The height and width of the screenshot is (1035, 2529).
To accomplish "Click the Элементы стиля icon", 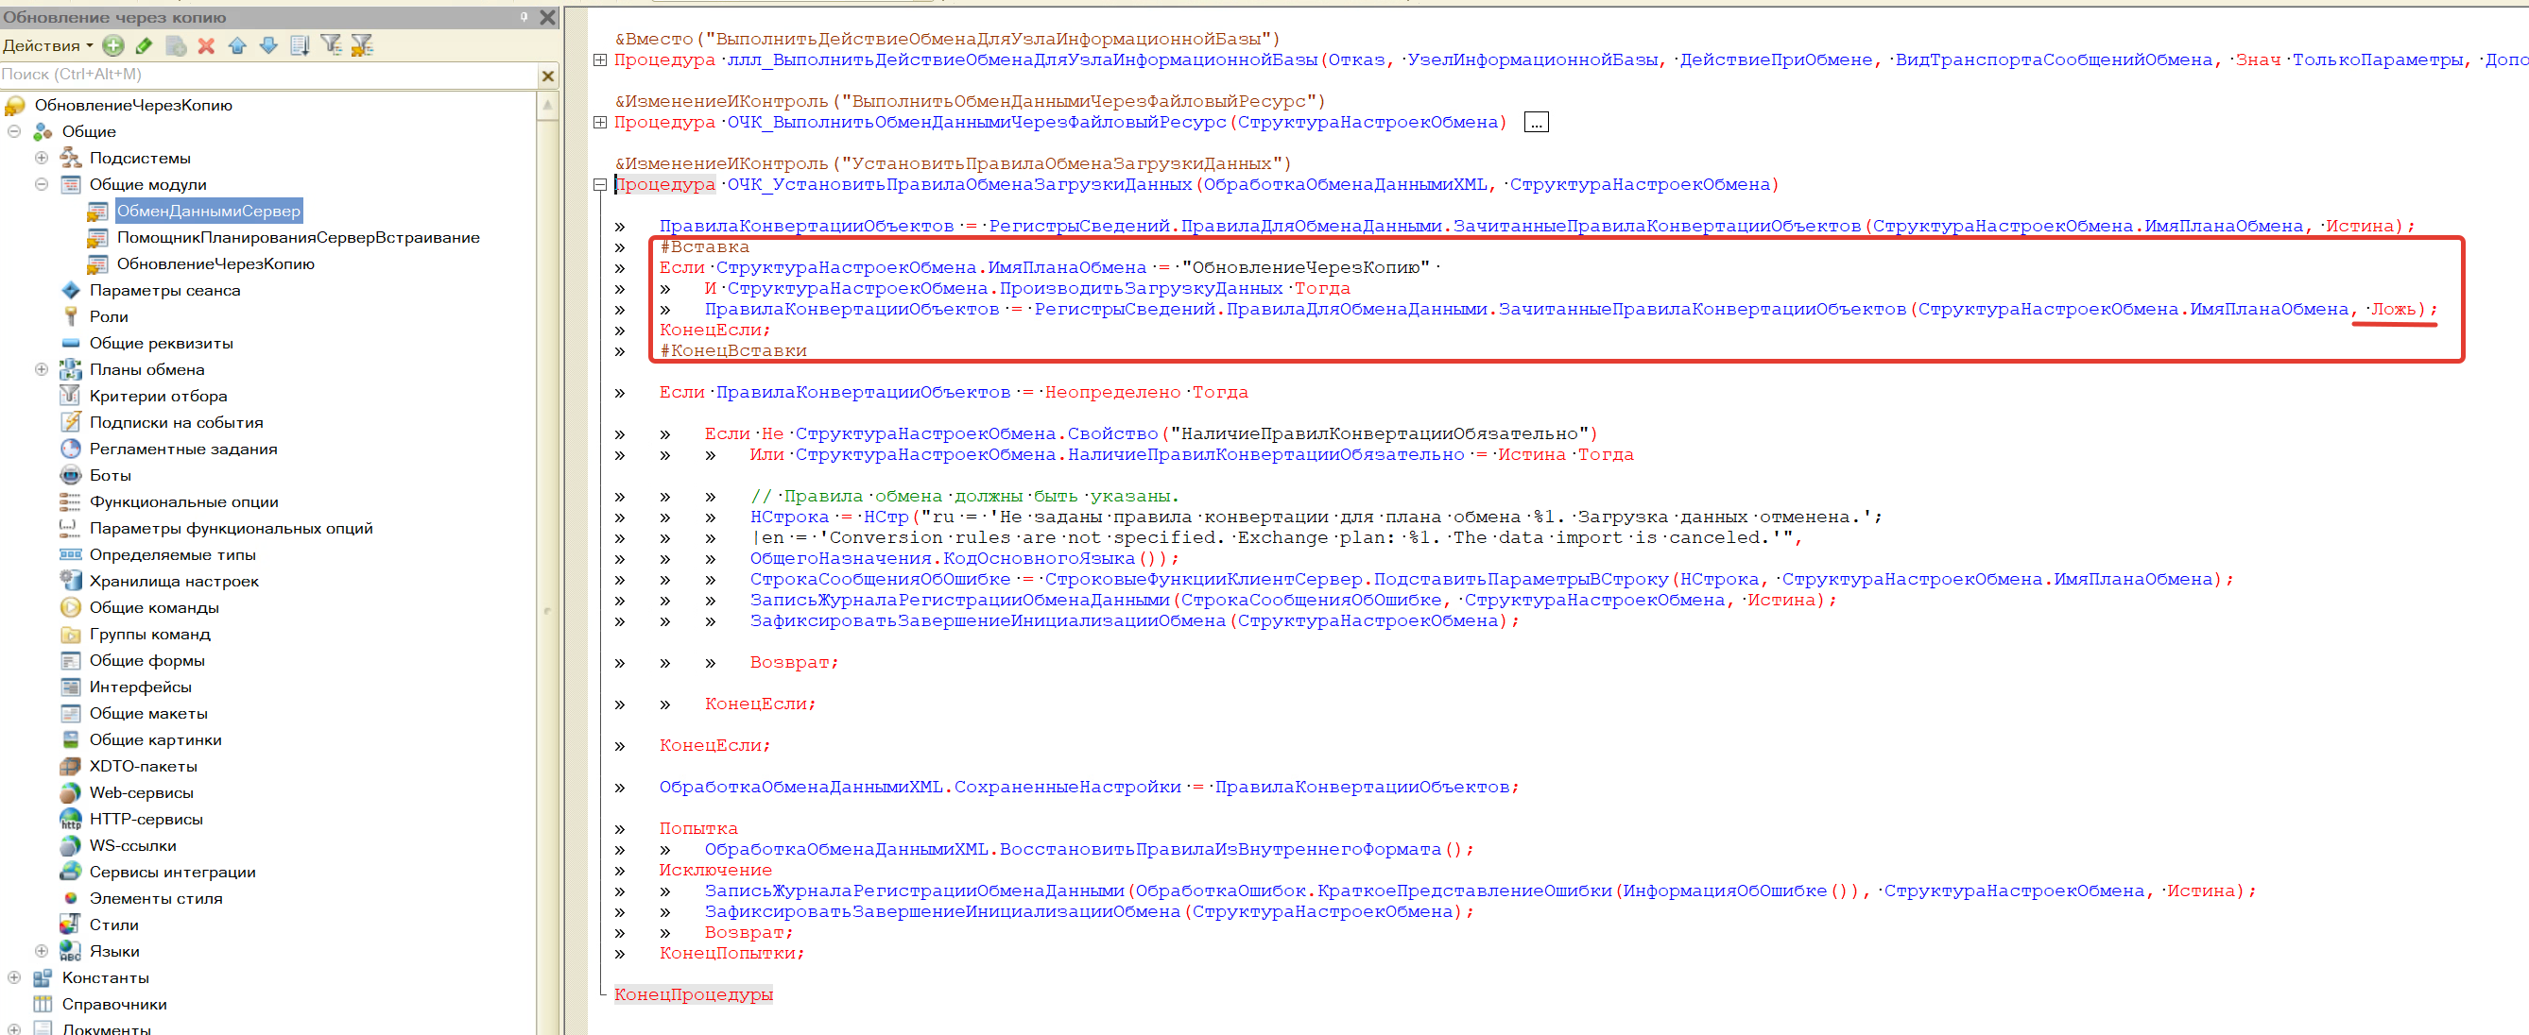I will click(x=71, y=899).
